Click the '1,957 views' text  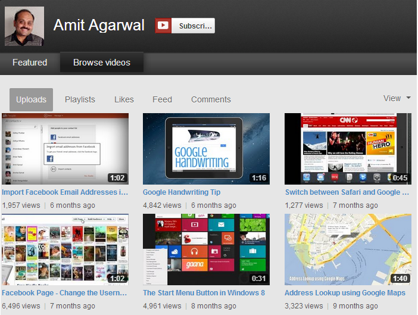21,205
